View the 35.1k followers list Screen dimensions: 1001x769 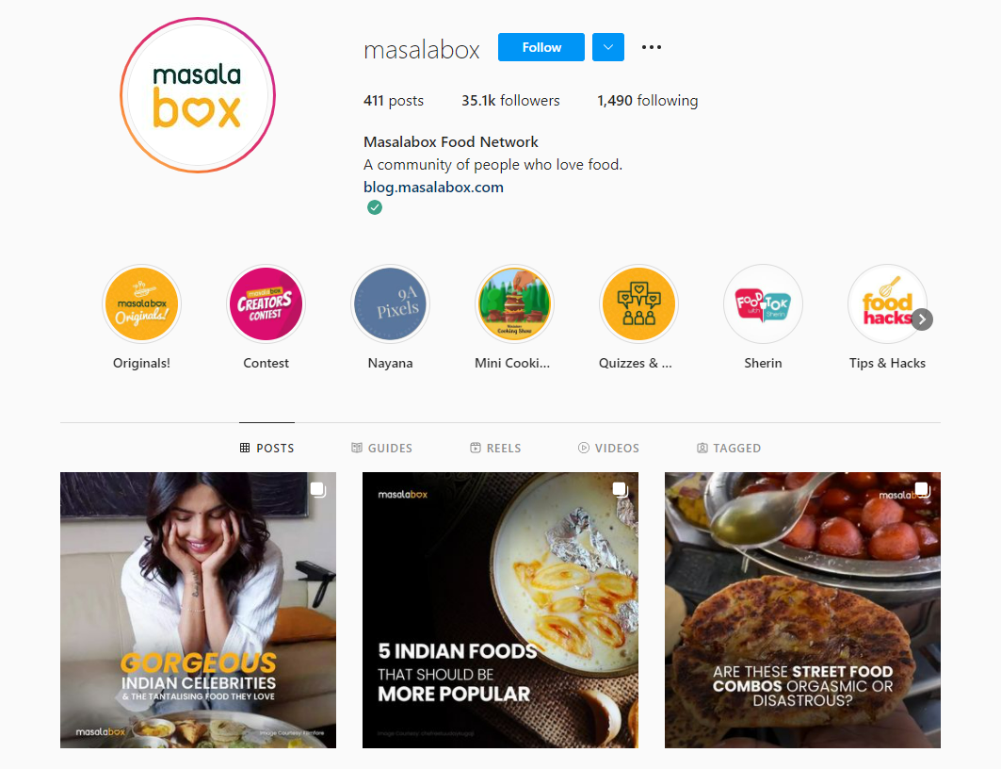coord(510,100)
